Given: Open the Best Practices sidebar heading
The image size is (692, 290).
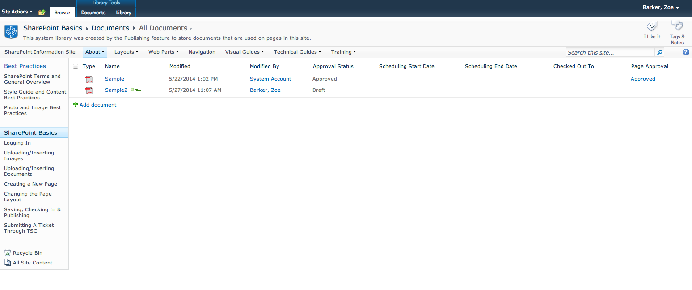Looking at the screenshot, I should click(25, 66).
